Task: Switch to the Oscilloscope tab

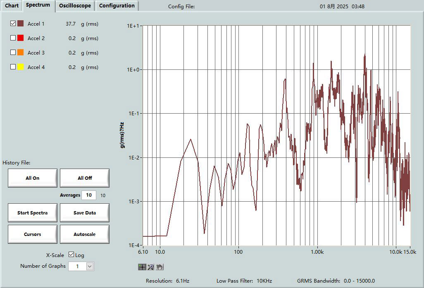Action: (x=75, y=6)
